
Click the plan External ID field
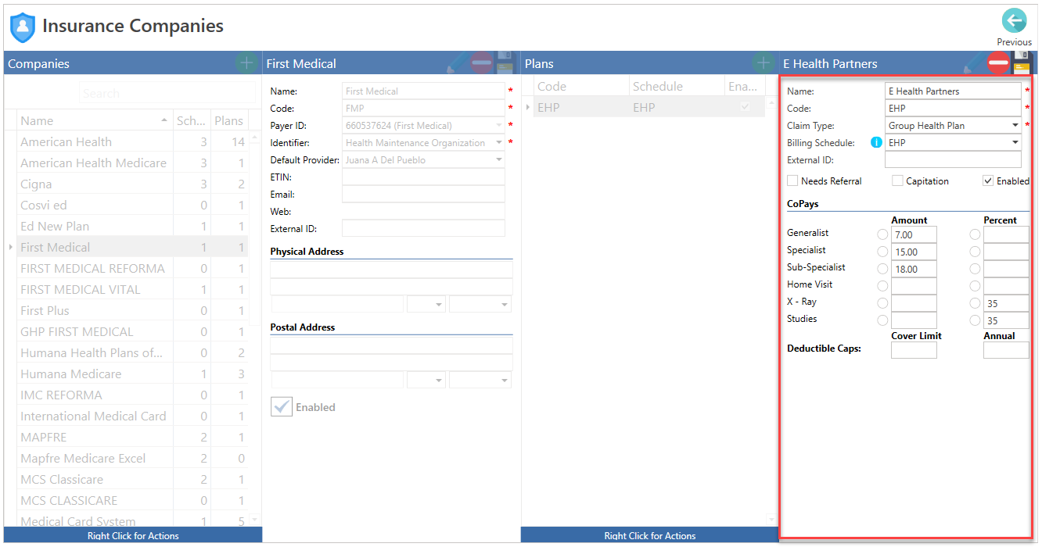953,159
